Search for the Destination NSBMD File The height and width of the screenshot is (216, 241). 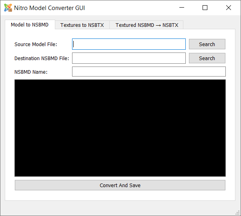point(207,58)
